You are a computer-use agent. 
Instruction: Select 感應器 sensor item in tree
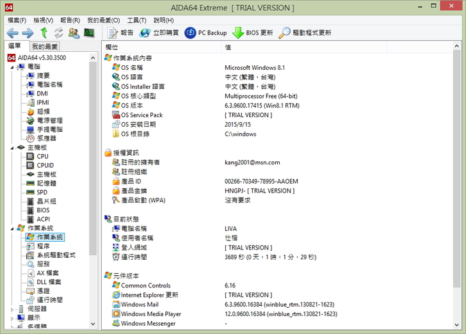tap(46, 138)
